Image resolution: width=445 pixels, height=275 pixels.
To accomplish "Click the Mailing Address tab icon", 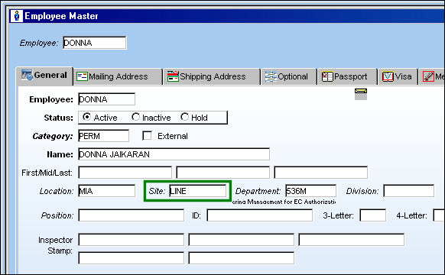I will click(83, 76).
